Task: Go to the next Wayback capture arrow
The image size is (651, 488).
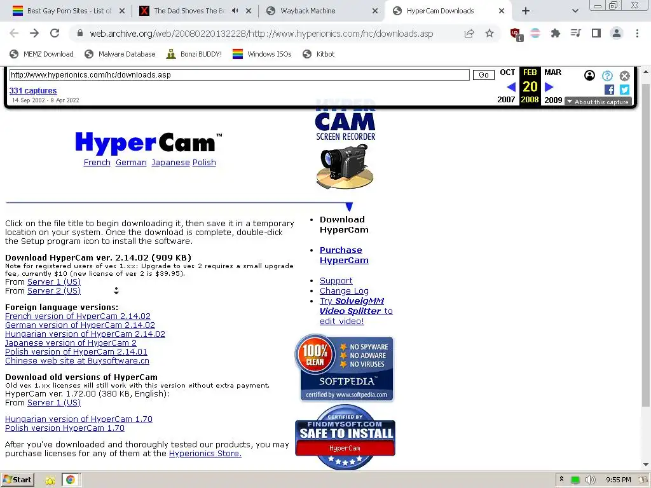Action: click(x=549, y=86)
